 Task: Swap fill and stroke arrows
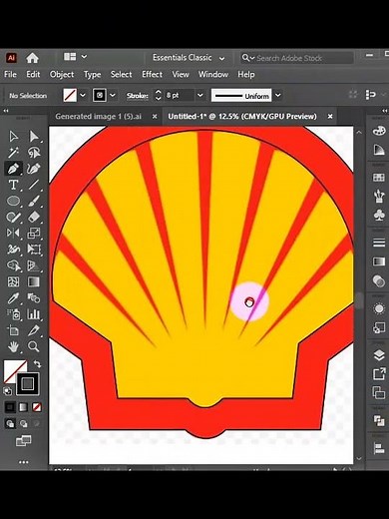37,364
